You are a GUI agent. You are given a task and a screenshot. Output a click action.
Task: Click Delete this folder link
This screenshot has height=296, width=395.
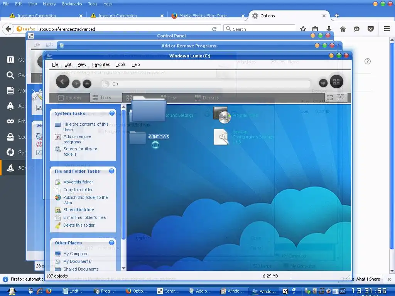[79, 225]
